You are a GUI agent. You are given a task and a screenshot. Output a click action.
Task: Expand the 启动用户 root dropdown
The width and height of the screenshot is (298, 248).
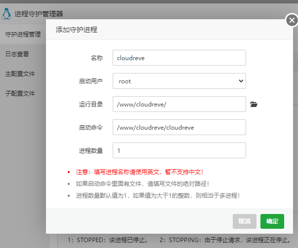[x=179, y=81]
